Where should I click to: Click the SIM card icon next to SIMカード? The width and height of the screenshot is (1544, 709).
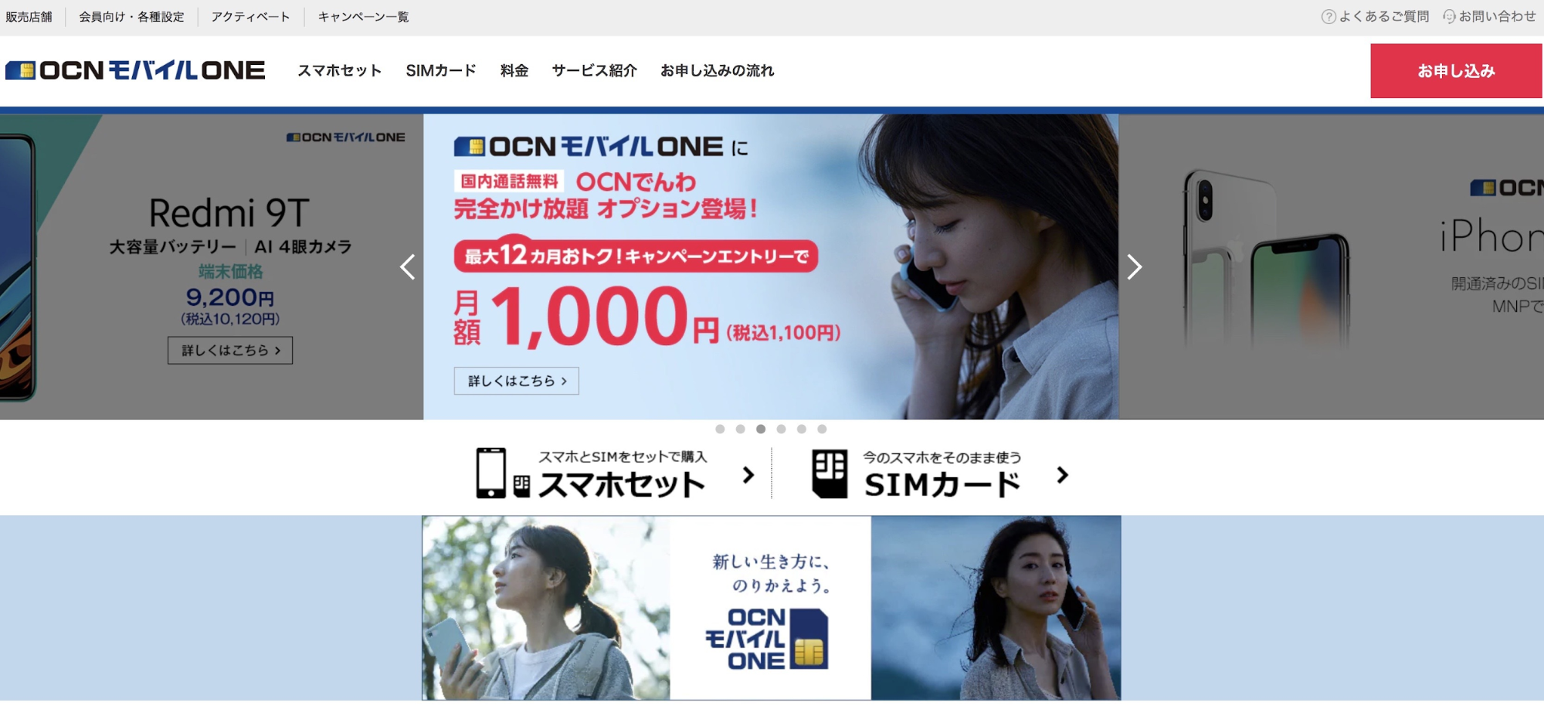pyautogui.click(x=830, y=474)
